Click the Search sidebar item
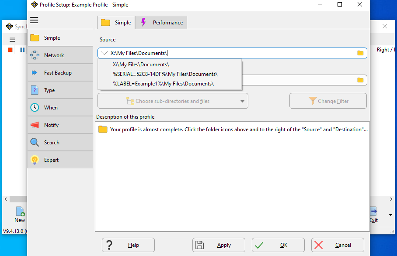The width and height of the screenshot is (397, 256). pyautogui.click(x=60, y=142)
